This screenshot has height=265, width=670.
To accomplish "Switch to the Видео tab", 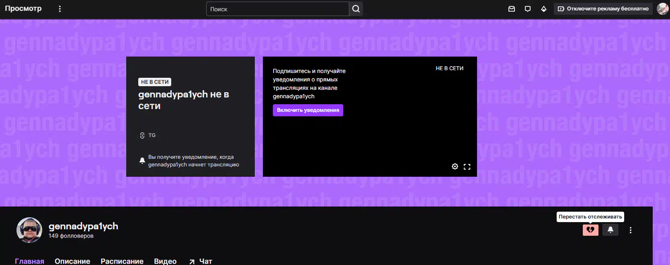I will point(165,261).
